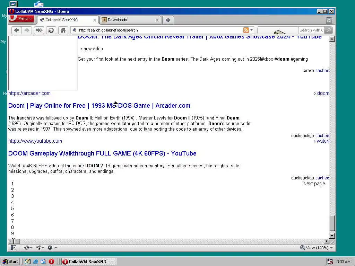
Task: Switch to the Downloads tab
Action: pyautogui.click(x=130, y=20)
